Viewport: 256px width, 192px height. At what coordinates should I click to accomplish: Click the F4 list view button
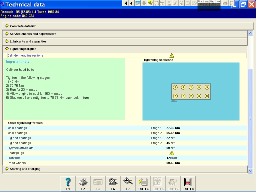(x=98, y=184)
